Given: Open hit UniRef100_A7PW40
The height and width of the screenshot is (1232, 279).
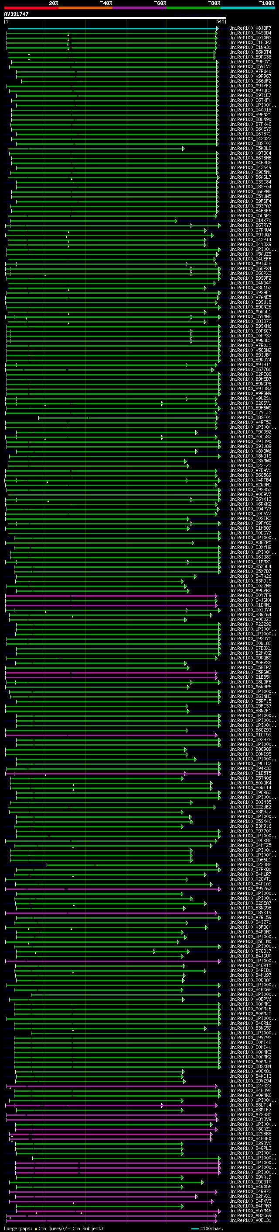Looking at the screenshot, I should [250, 71].
